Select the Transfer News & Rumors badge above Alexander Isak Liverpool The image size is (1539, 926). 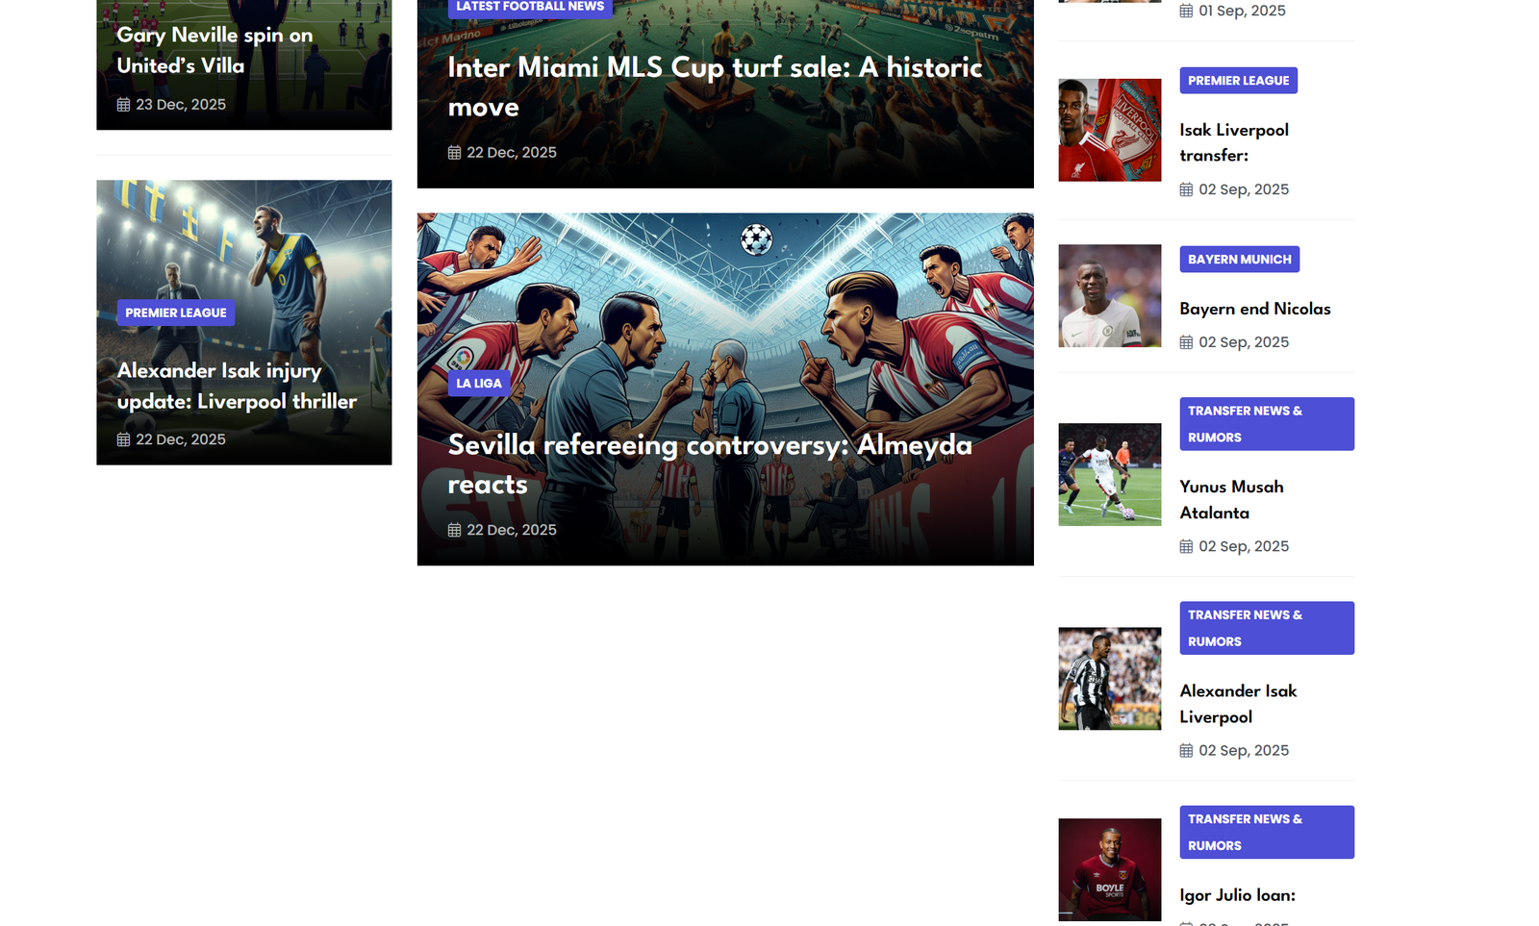point(1267,628)
